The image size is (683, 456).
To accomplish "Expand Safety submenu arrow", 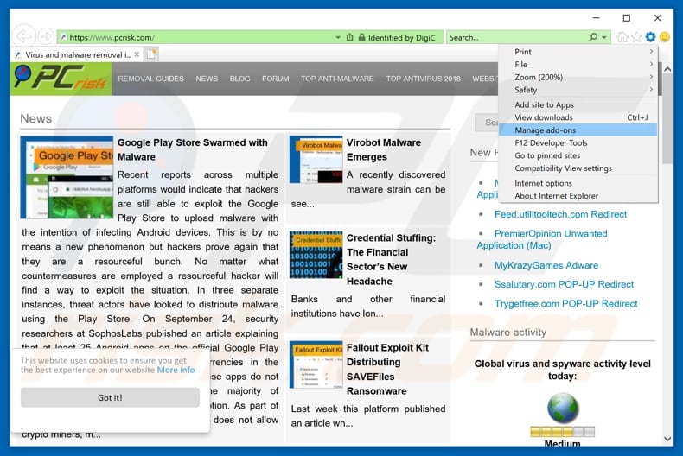I will tap(651, 89).
